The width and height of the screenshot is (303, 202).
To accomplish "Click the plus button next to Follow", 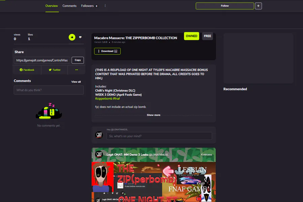I will 258,6.
